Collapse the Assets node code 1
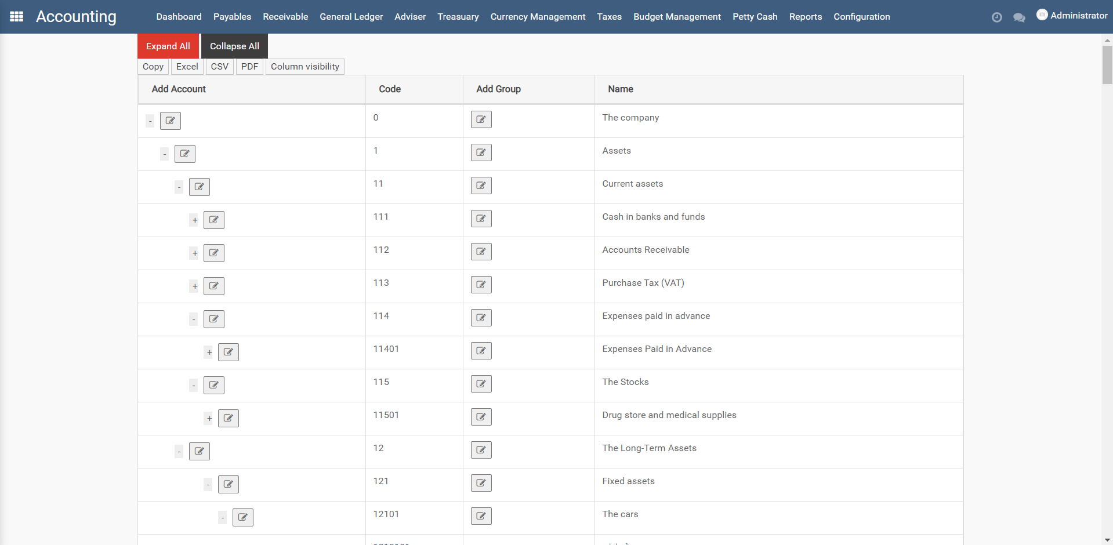Screen dimensions: 1113x545 coord(165,154)
